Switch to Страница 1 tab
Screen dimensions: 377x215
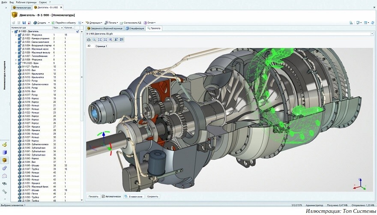[x=101, y=46]
